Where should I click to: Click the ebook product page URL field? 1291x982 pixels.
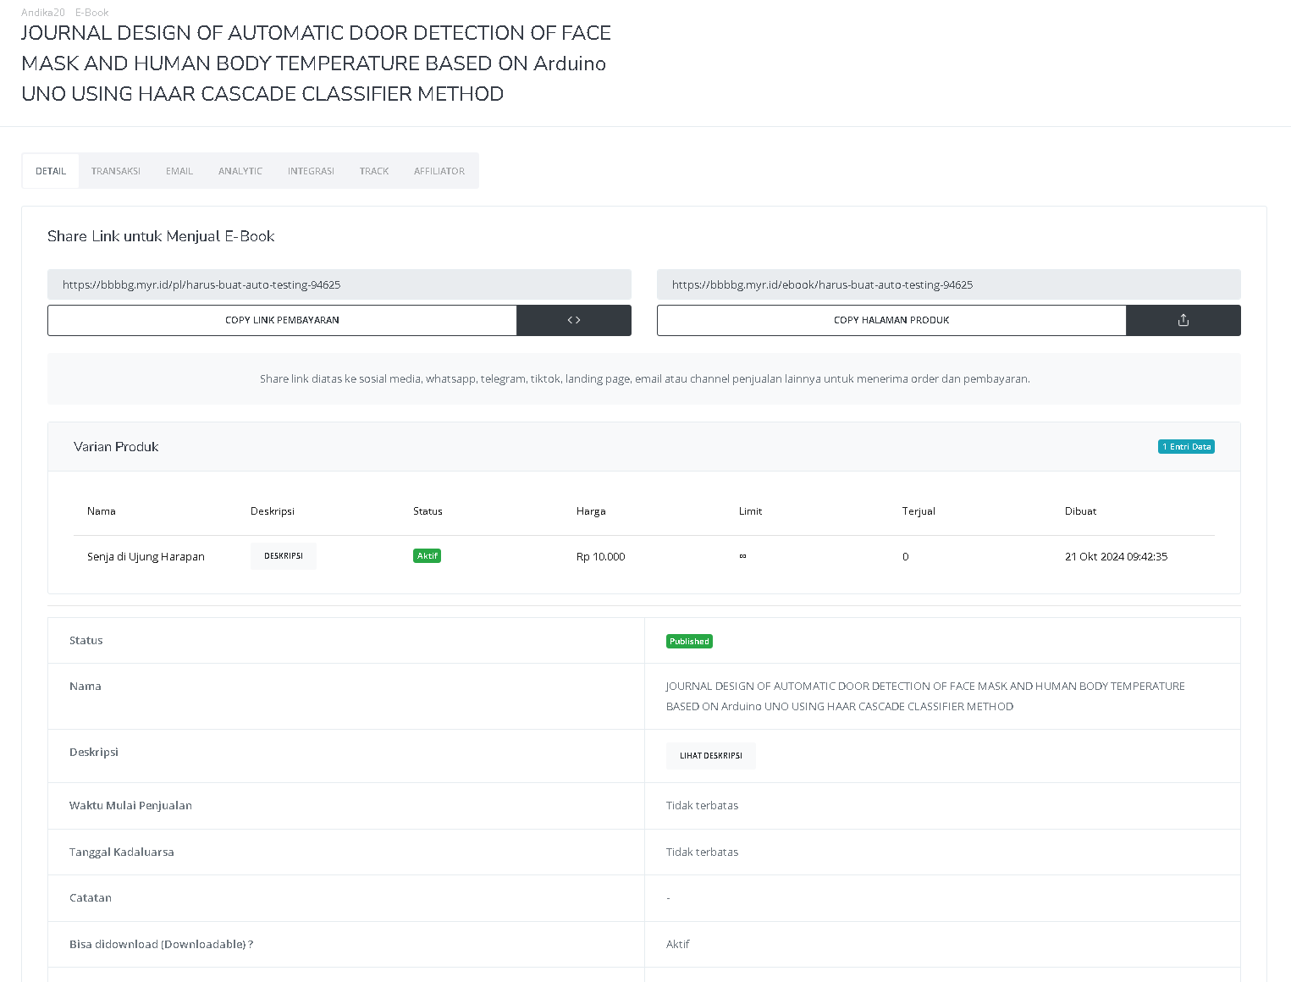949,284
